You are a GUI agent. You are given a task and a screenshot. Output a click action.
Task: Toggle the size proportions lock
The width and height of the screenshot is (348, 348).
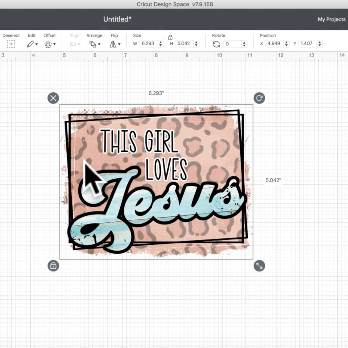coord(170,37)
